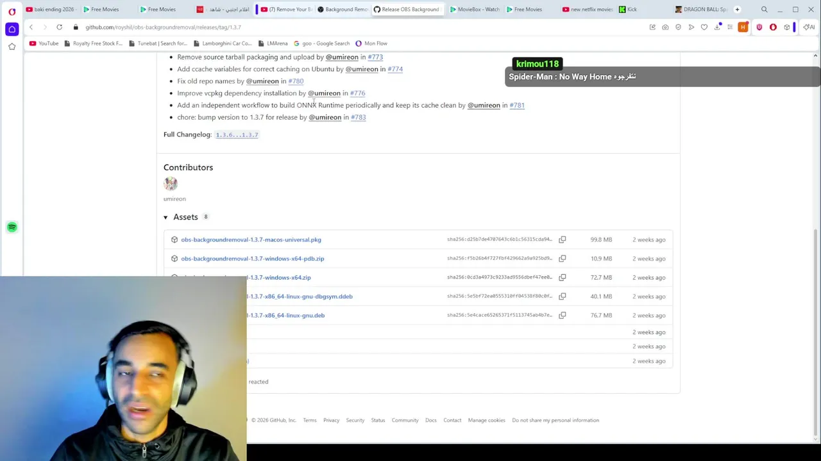Add page to bookmarks with heart icon
This screenshot has height=461, width=821.
[x=704, y=27]
